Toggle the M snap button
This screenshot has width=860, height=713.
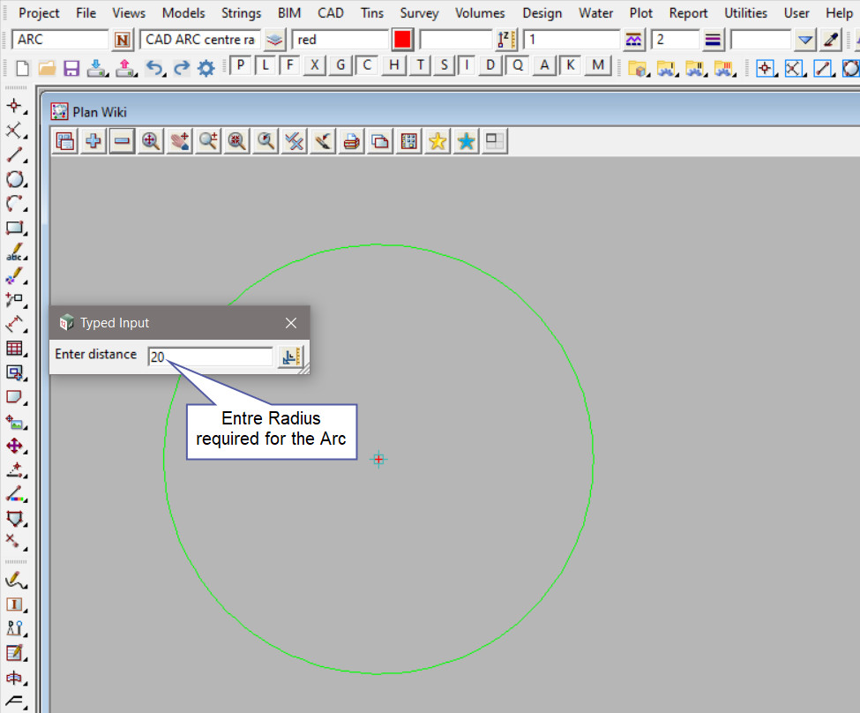coord(599,65)
